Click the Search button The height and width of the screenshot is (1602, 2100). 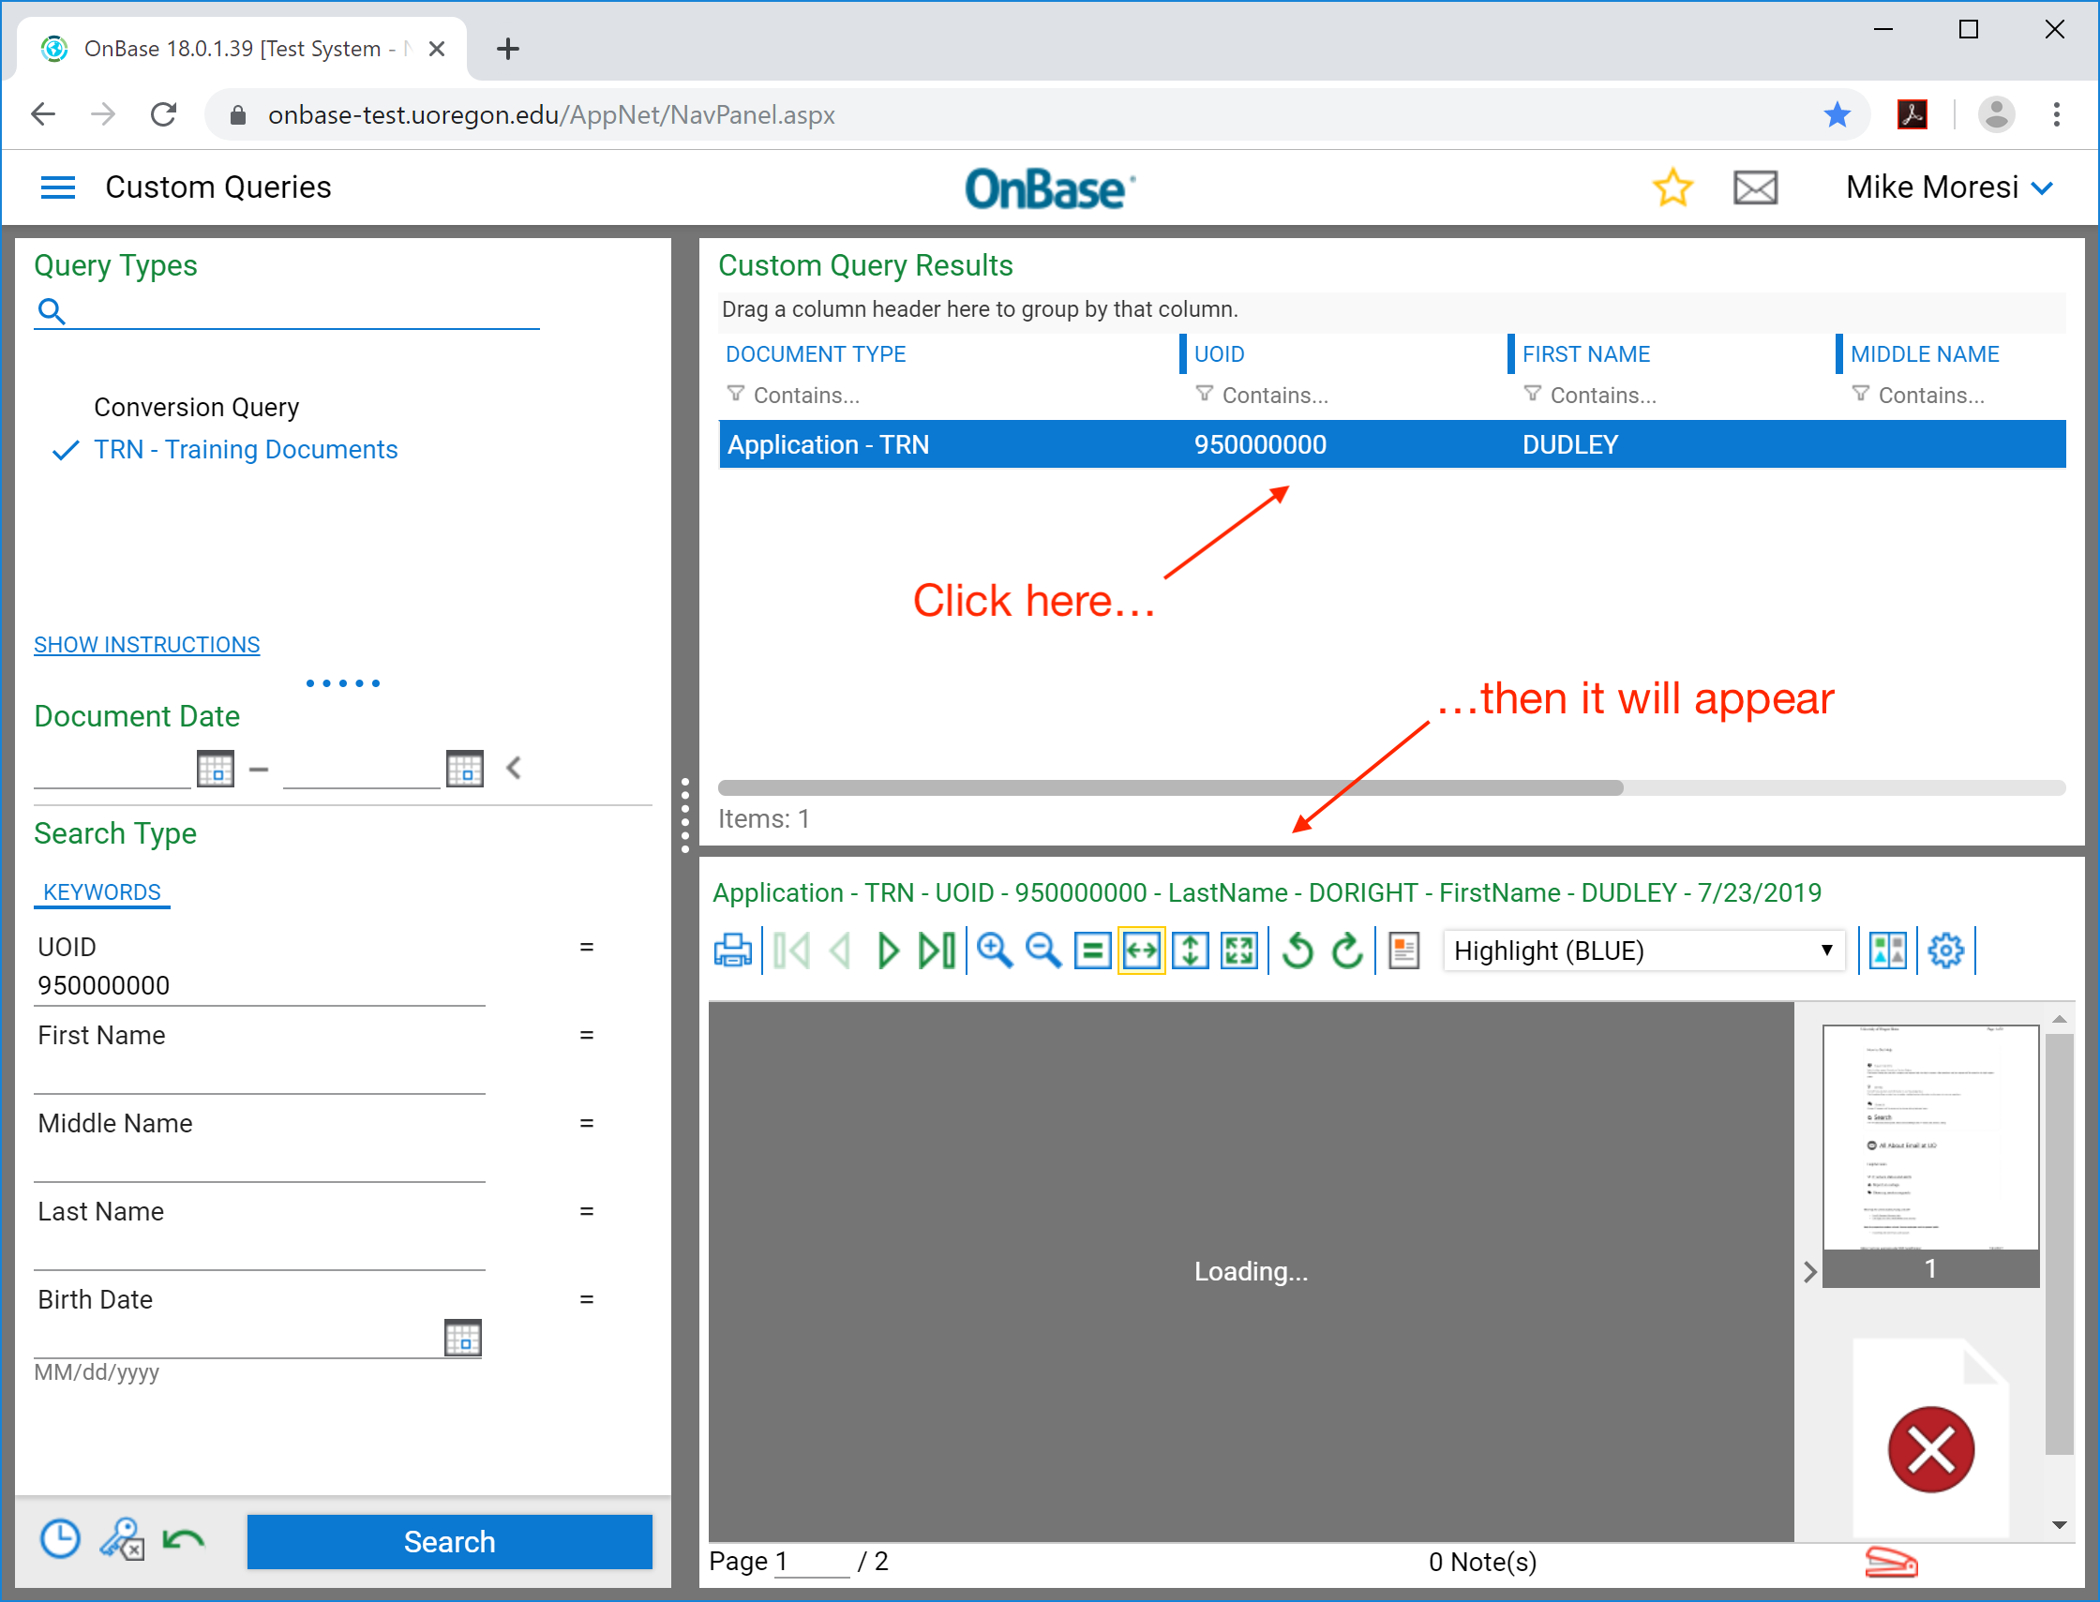tap(449, 1542)
